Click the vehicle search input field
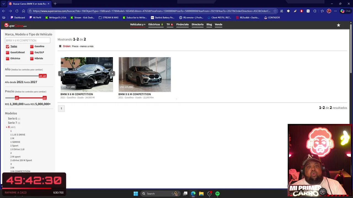Screen dimensions: 353x198 (x=28, y=40)
